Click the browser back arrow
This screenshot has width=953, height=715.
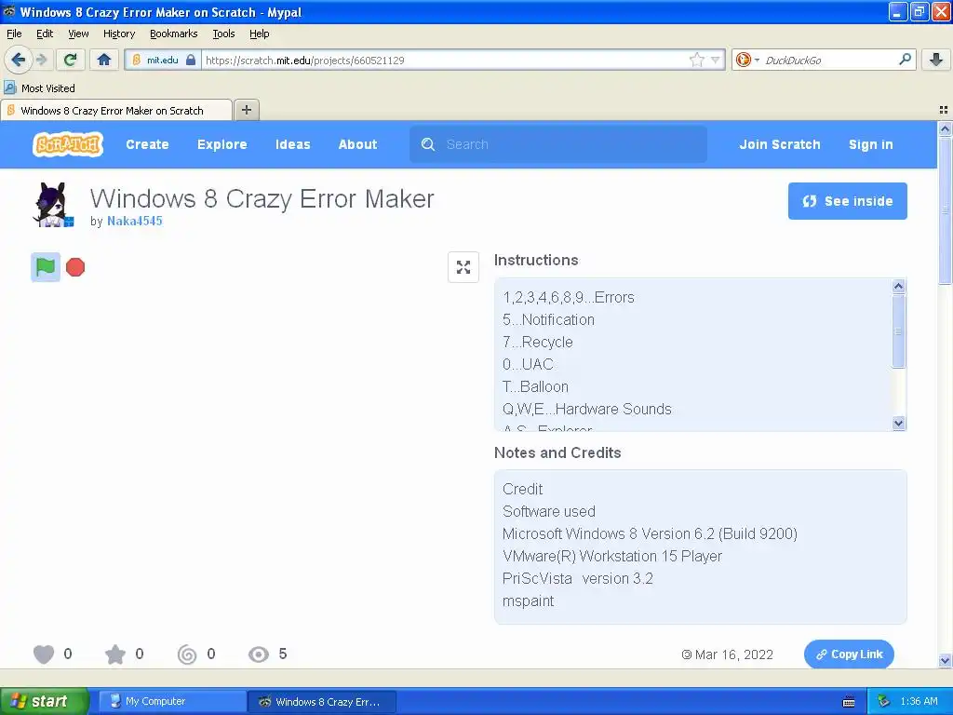pos(18,60)
